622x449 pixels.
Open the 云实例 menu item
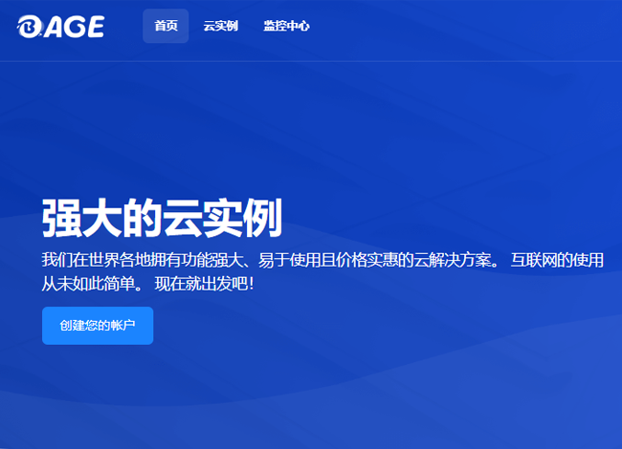(x=220, y=26)
